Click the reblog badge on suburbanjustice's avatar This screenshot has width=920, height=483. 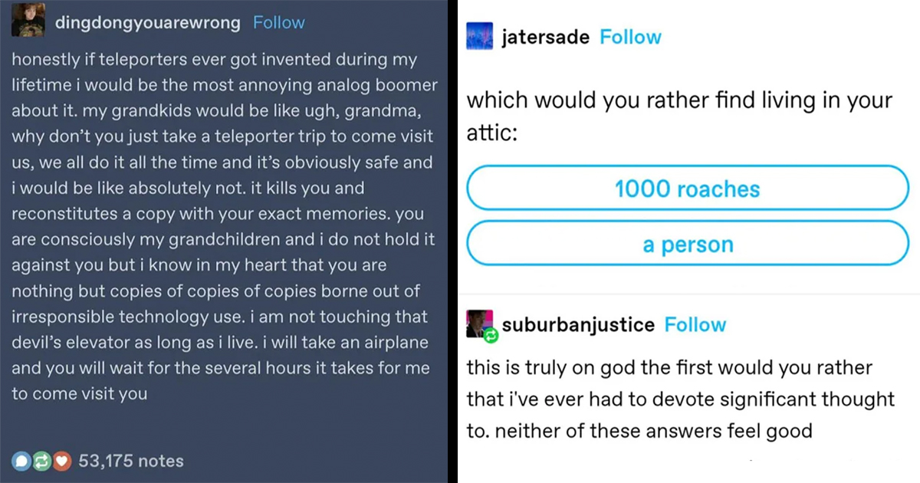click(490, 335)
